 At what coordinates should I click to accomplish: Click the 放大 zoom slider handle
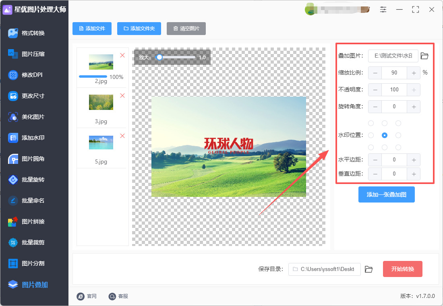(159, 57)
